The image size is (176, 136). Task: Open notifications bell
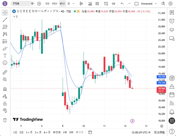click(x=172, y=112)
